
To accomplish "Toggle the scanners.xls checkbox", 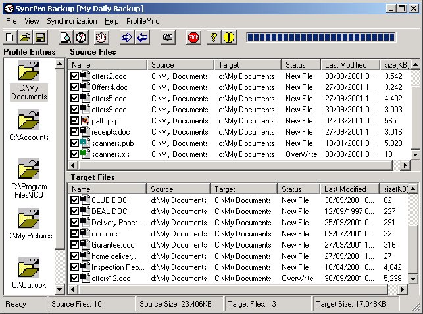I will (x=74, y=154).
